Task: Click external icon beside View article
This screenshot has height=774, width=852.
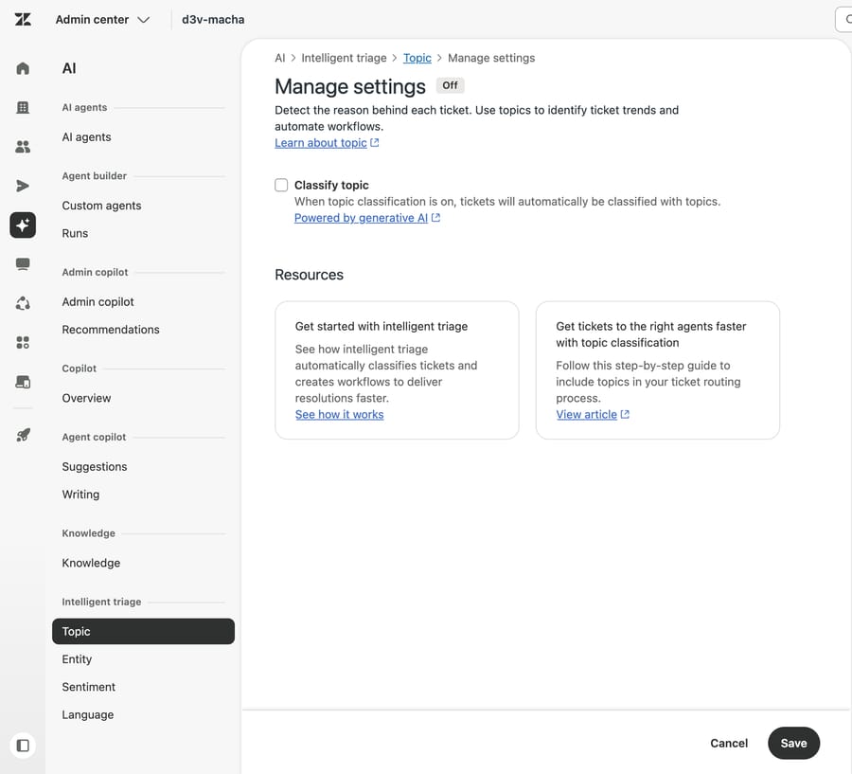Action: [x=625, y=414]
